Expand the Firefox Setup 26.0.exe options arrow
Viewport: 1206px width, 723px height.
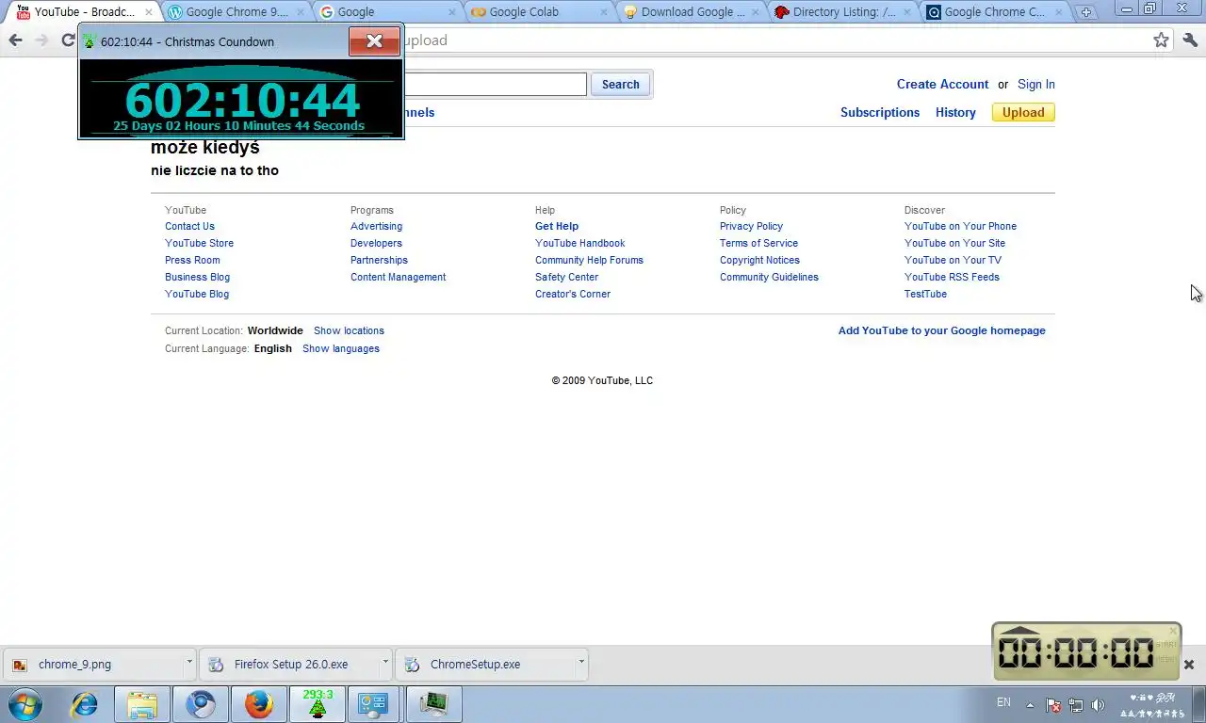[x=385, y=663]
